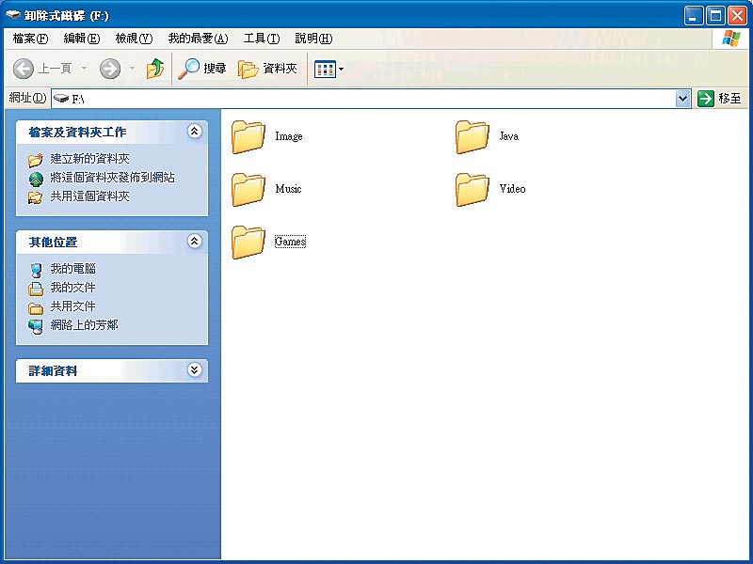
Task: Click the share this folder icon
Action: (x=35, y=197)
